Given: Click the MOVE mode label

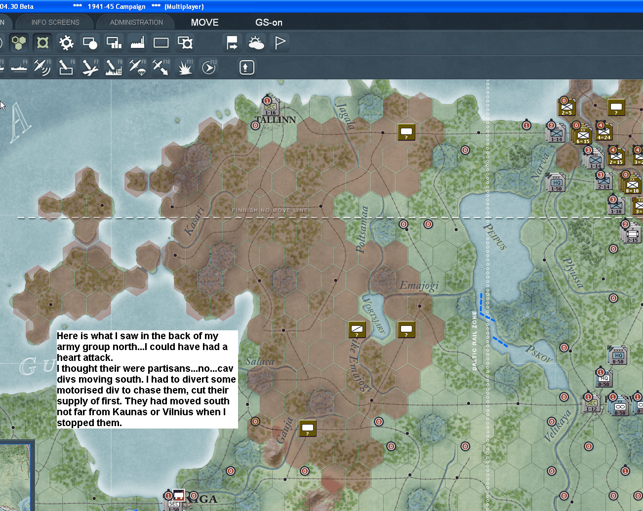Looking at the screenshot, I should point(205,22).
